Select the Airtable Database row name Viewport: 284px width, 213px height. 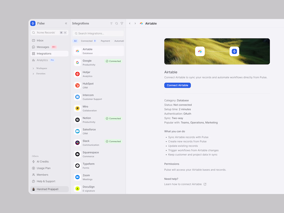pos(88,49)
